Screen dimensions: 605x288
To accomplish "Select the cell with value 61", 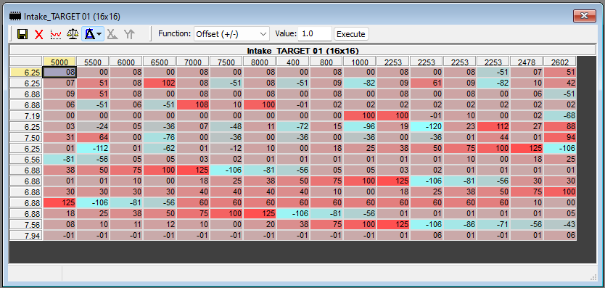I will coord(427,83).
